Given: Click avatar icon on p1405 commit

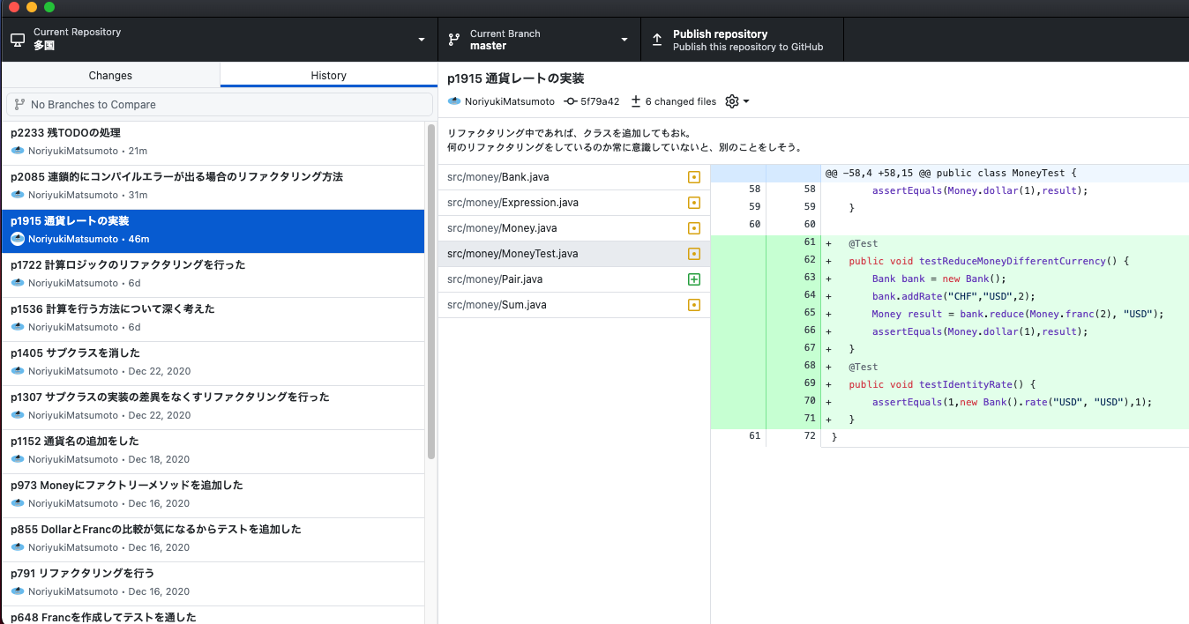Looking at the screenshot, I should point(18,371).
